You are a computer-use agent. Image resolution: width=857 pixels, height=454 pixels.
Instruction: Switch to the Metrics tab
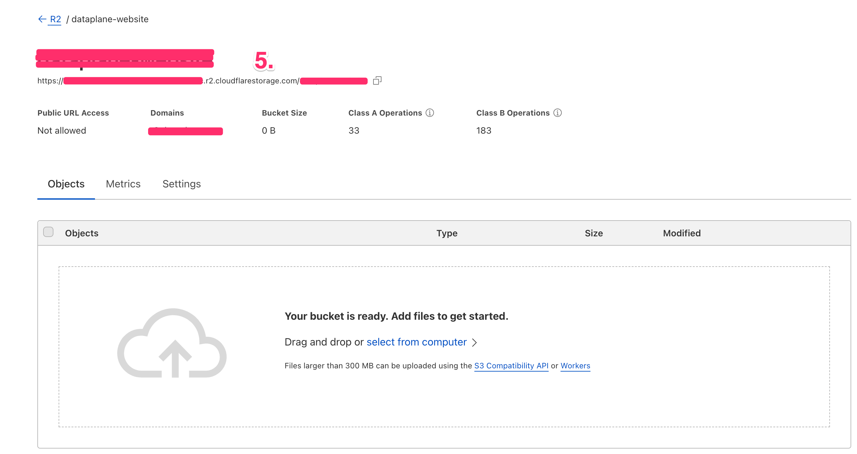coord(123,184)
